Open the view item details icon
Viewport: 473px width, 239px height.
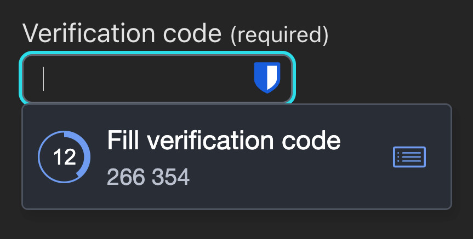pos(409,157)
